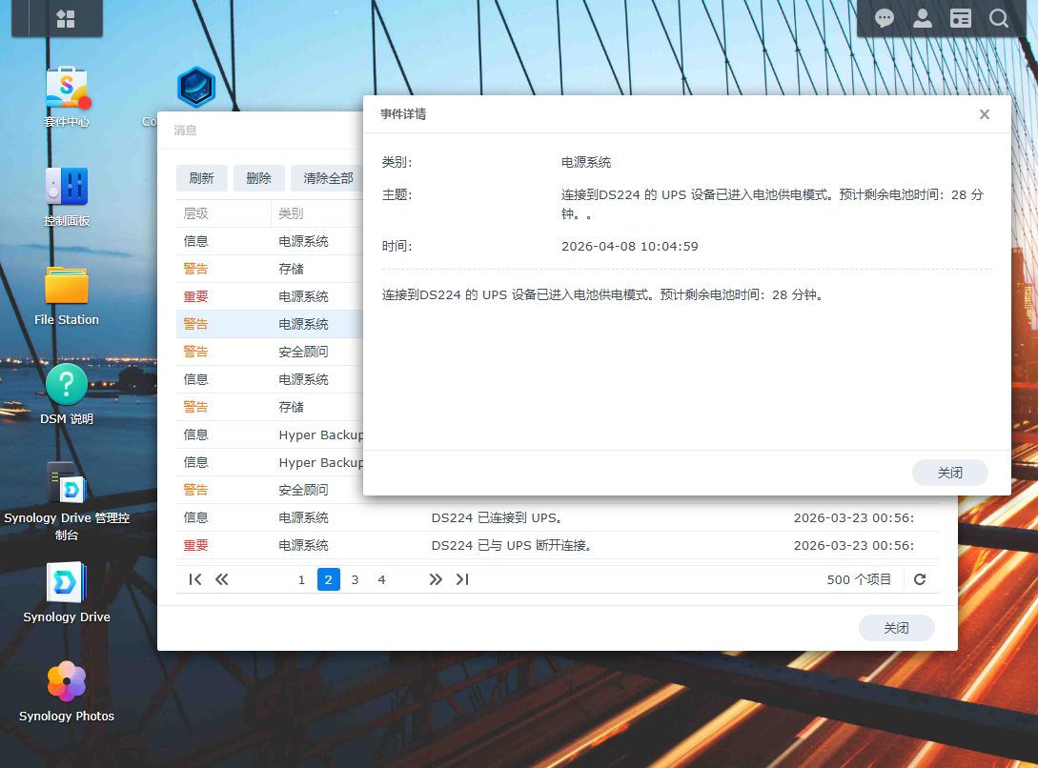Open 套件中心 Package Center desktop icon

(67, 90)
